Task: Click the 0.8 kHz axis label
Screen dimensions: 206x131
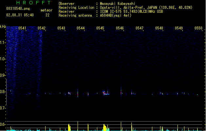Action: click(x=3, y=92)
